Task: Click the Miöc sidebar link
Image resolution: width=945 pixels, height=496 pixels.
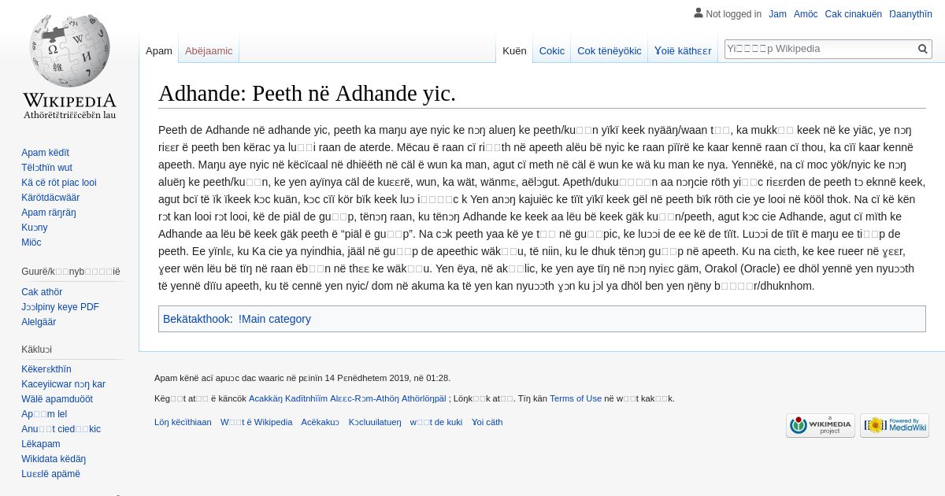Action: click(x=31, y=242)
